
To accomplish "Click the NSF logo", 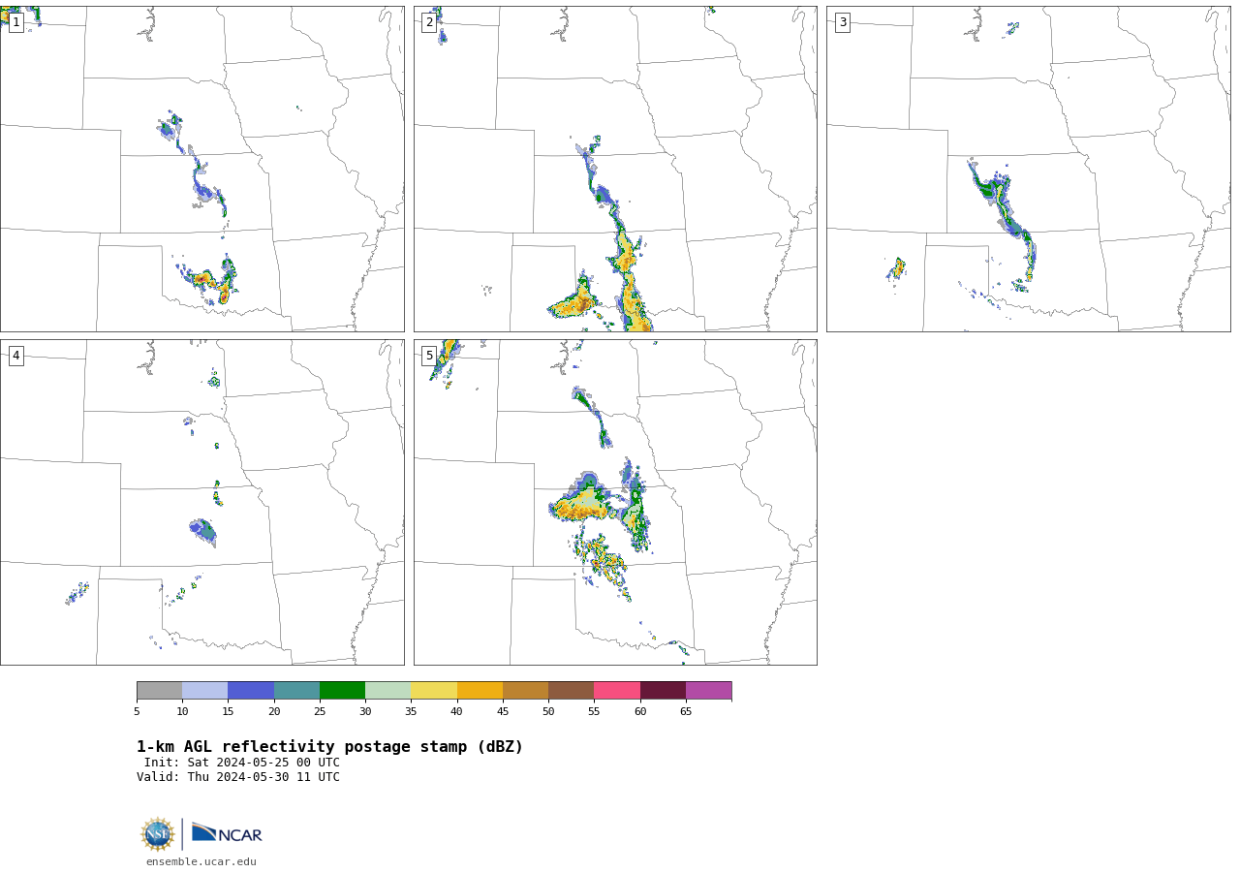I will pos(157,834).
